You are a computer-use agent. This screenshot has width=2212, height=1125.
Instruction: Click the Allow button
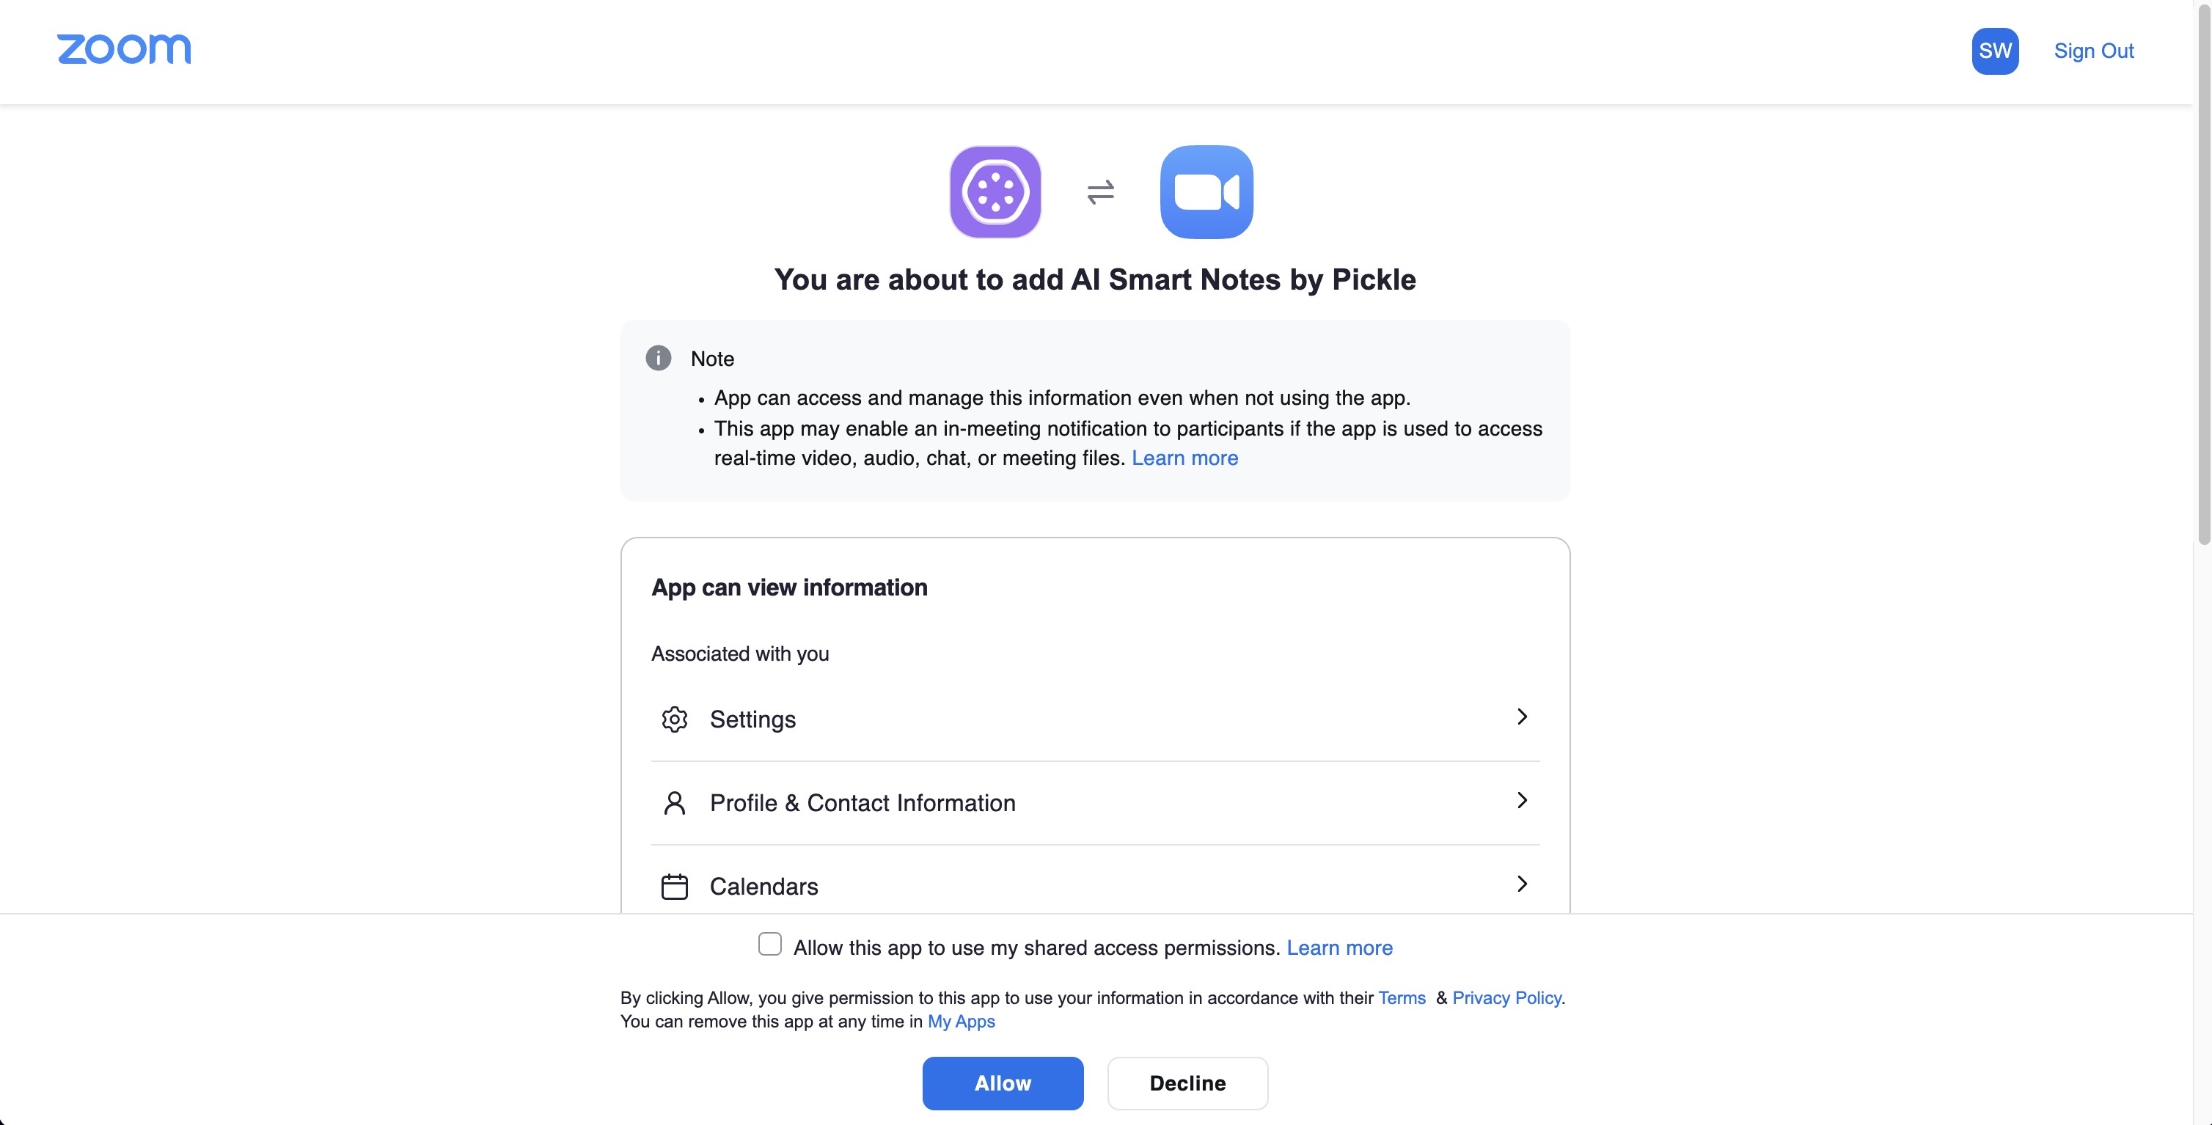(1003, 1083)
